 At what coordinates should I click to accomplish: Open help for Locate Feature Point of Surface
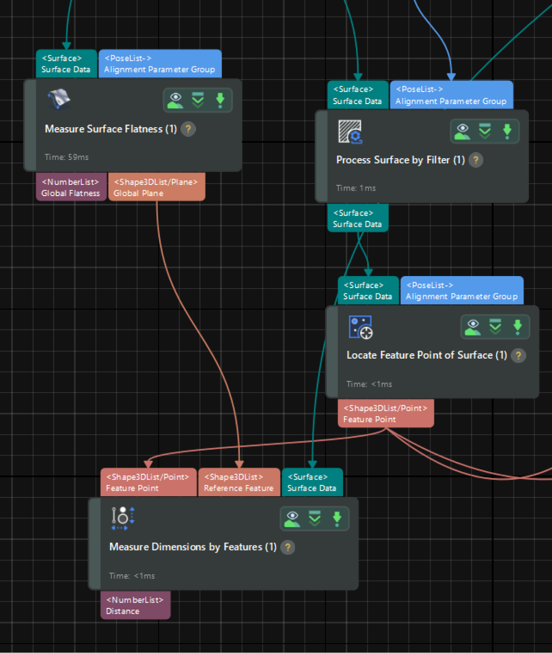(x=519, y=356)
